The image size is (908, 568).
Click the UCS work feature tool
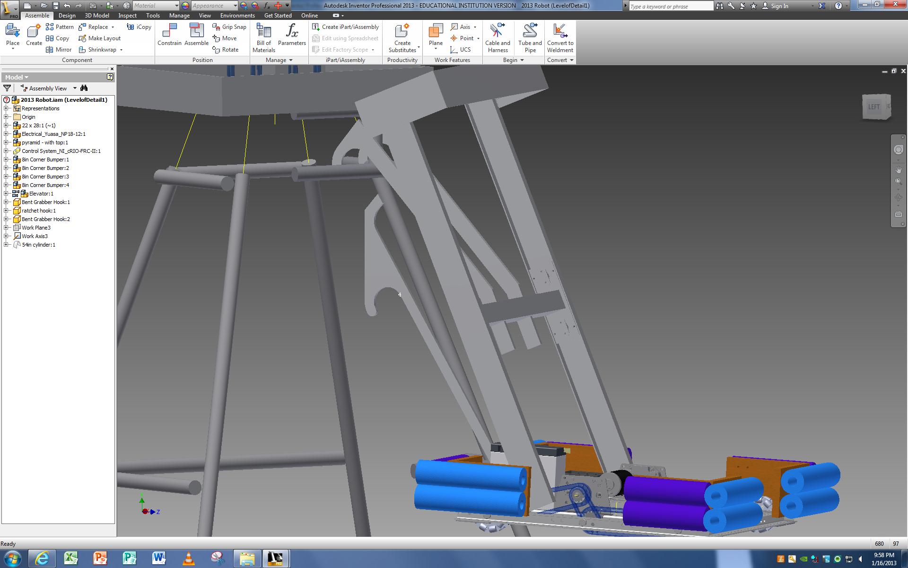coord(461,50)
